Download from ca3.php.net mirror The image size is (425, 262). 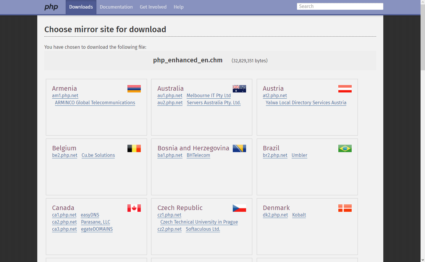(x=64, y=229)
